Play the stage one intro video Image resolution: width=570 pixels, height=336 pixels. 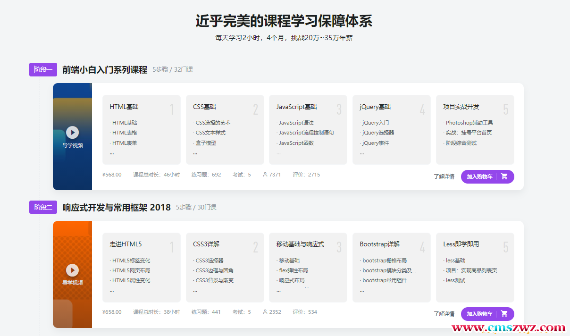coord(72,133)
